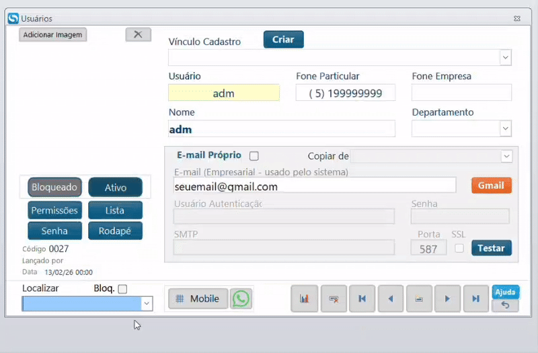Open the WhatsApp icon button
This screenshot has width=538, height=353.
[x=241, y=299]
